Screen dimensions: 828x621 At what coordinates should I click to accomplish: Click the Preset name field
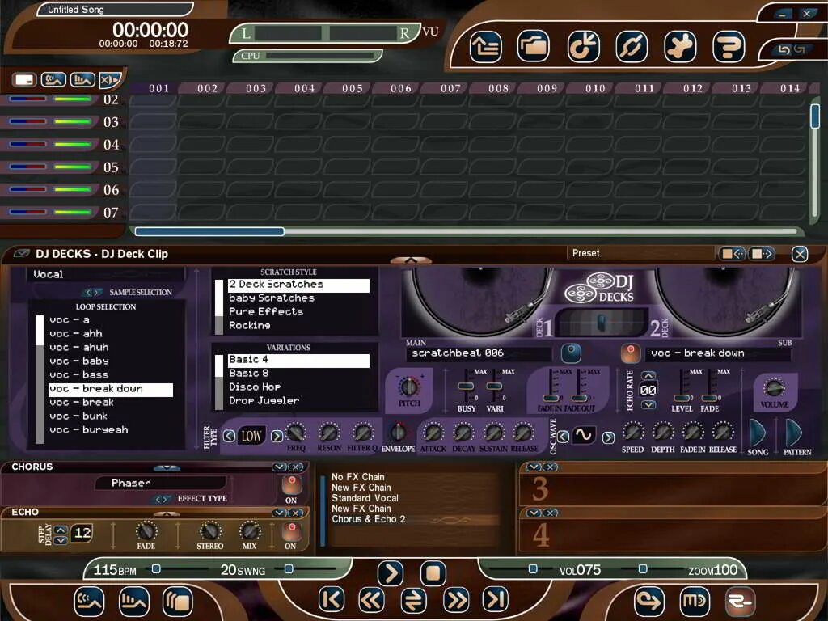(x=641, y=253)
